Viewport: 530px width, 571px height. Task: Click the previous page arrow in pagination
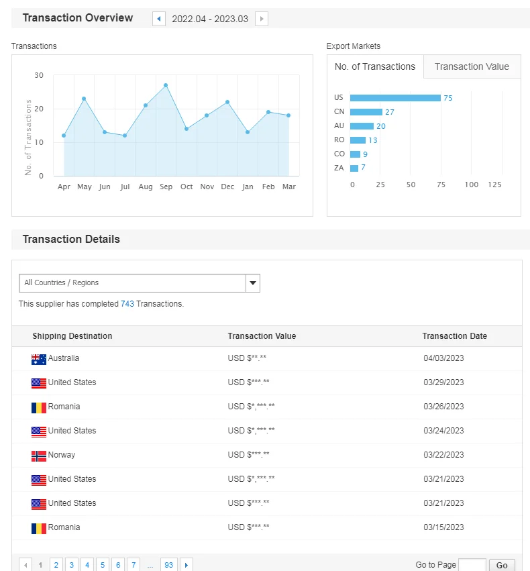25,565
